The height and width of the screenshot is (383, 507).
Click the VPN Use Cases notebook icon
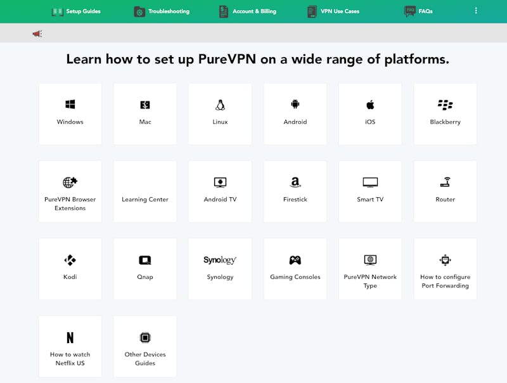click(312, 11)
